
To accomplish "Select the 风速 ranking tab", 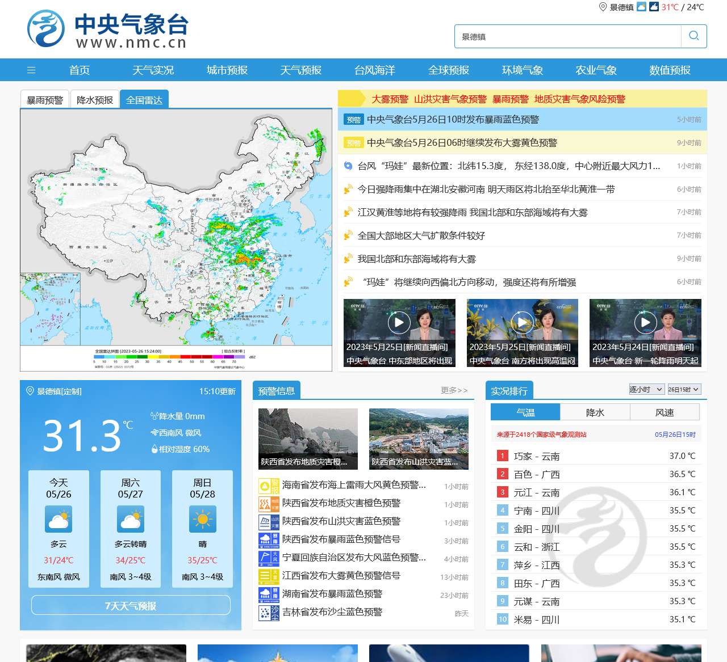I will pyautogui.click(x=664, y=412).
